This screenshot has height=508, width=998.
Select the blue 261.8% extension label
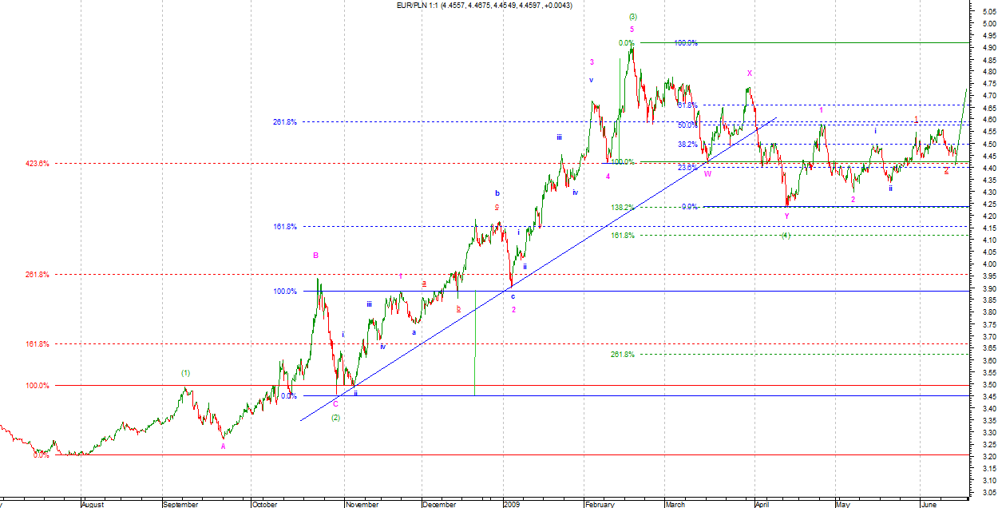284,122
